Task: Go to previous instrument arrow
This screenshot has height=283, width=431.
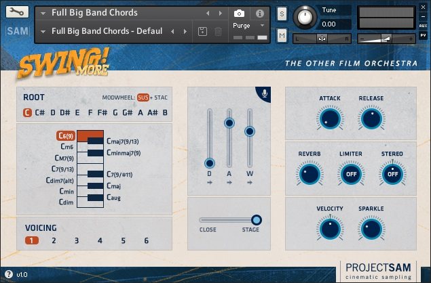Action: pyautogui.click(x=208, y=13)
